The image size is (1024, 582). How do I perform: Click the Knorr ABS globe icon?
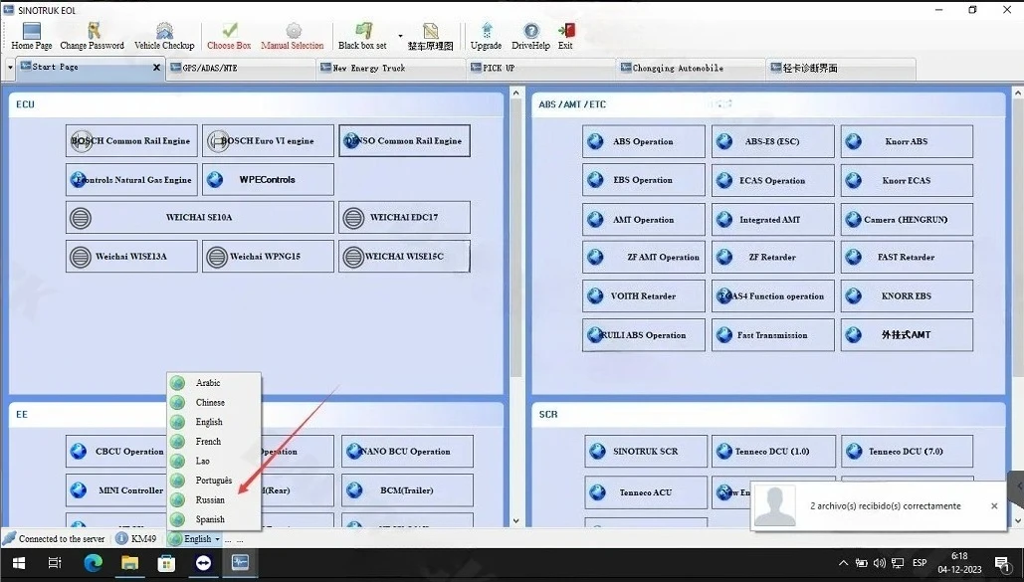coord(854,141)
